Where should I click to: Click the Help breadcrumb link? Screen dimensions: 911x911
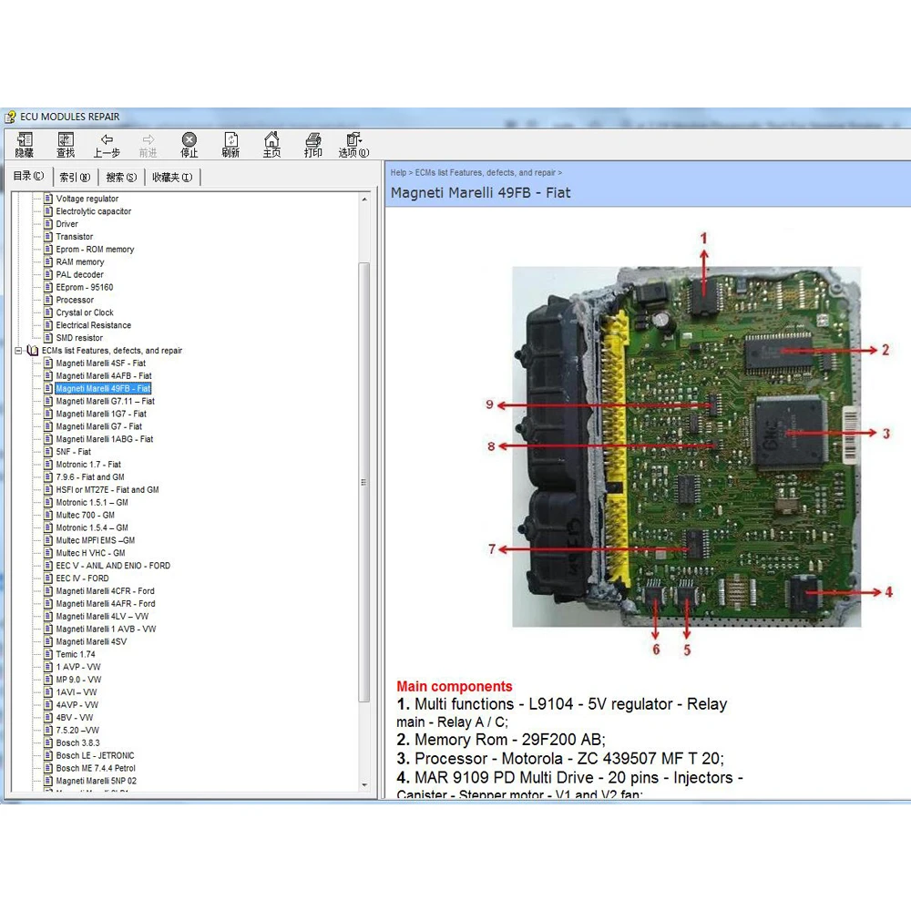[x=398, y=172]
